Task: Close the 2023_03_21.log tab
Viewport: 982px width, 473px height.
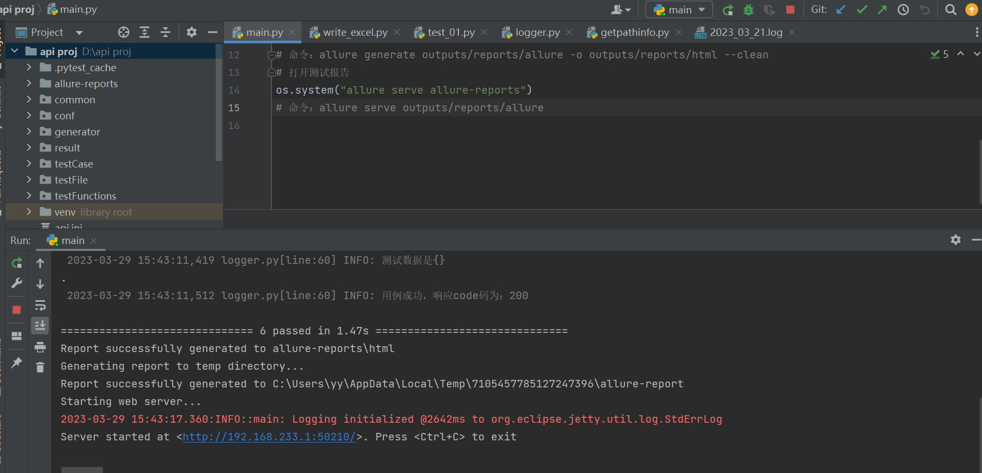Action: pos(792,33)
